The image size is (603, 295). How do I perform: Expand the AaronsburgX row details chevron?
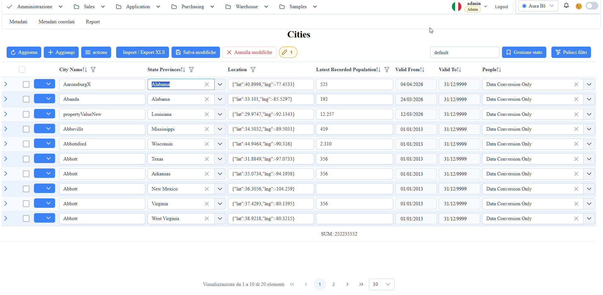pos(6,84)
